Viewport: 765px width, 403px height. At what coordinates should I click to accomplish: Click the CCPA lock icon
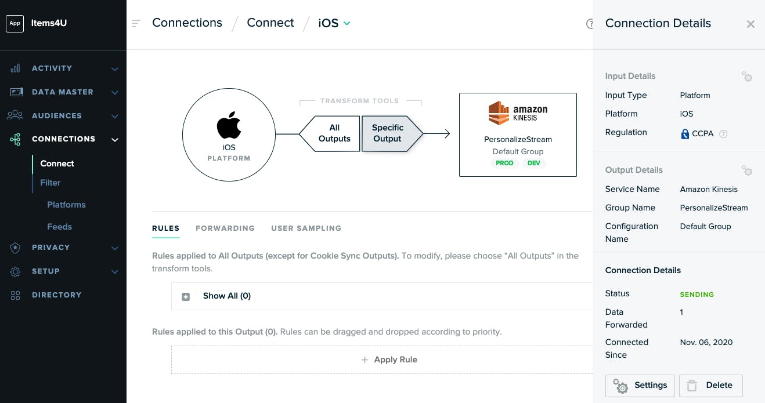tap(685, 134)
